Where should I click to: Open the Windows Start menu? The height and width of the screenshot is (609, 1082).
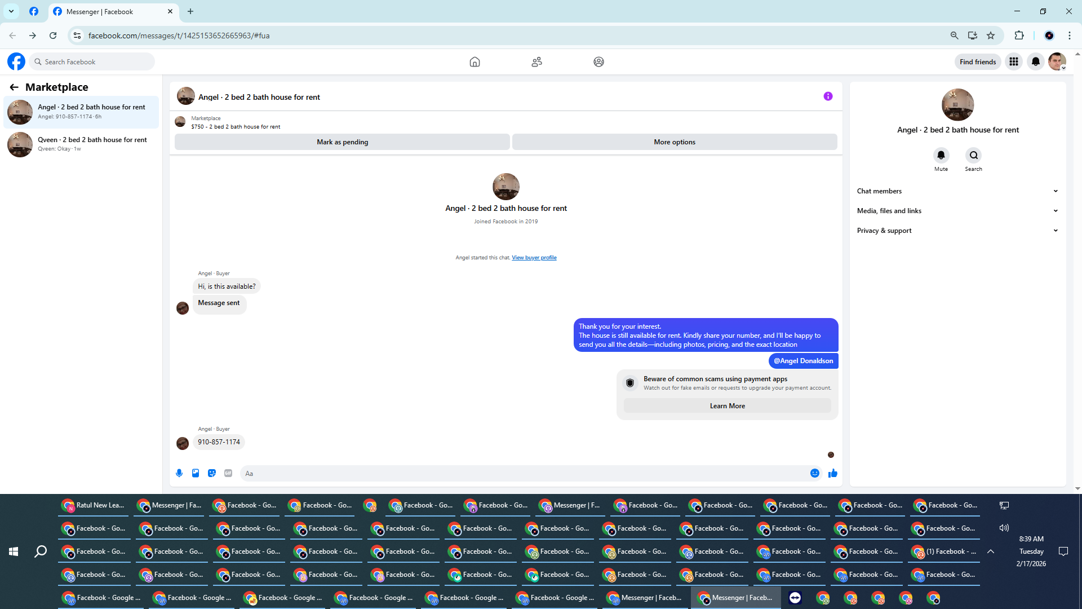(x=14, y=551)
